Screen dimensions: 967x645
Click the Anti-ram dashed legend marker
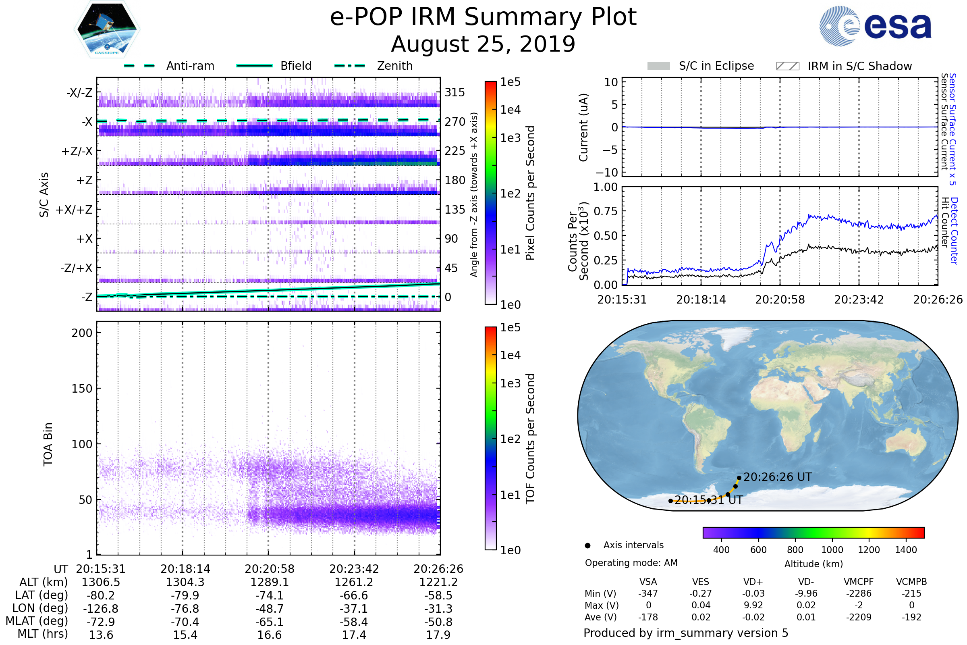point(139,66)
